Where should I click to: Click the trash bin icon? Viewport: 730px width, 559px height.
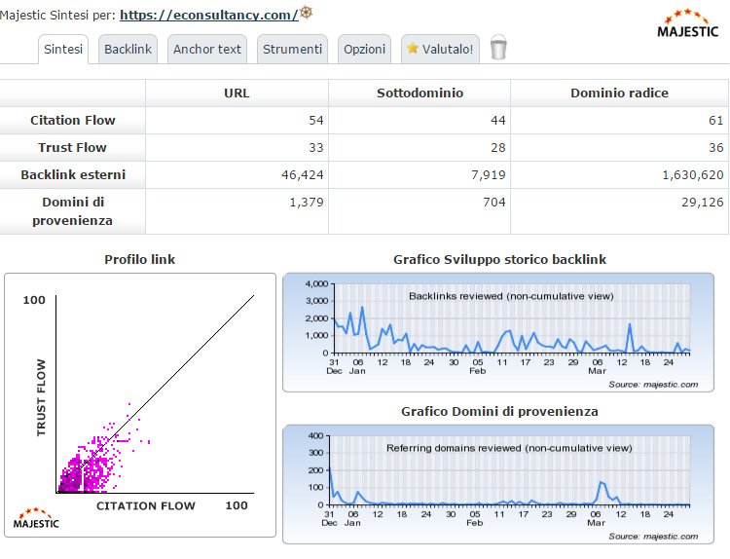[498, 48]
